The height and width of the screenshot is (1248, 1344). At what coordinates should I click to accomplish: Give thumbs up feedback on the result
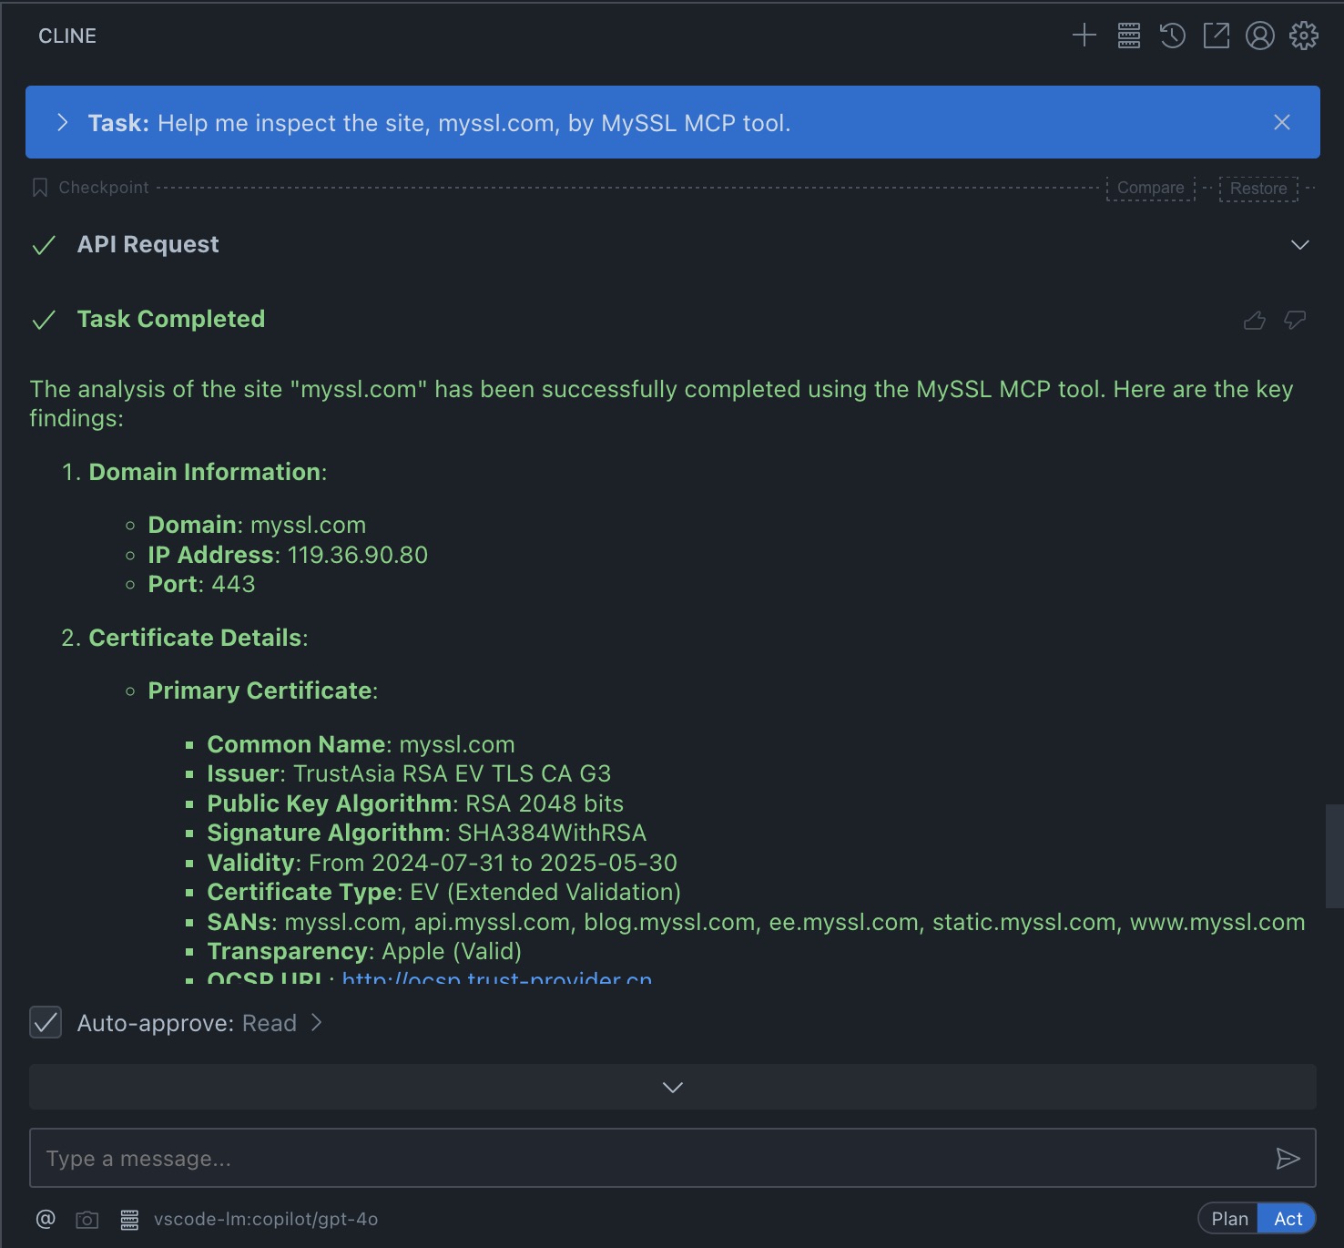[1255, 320]
